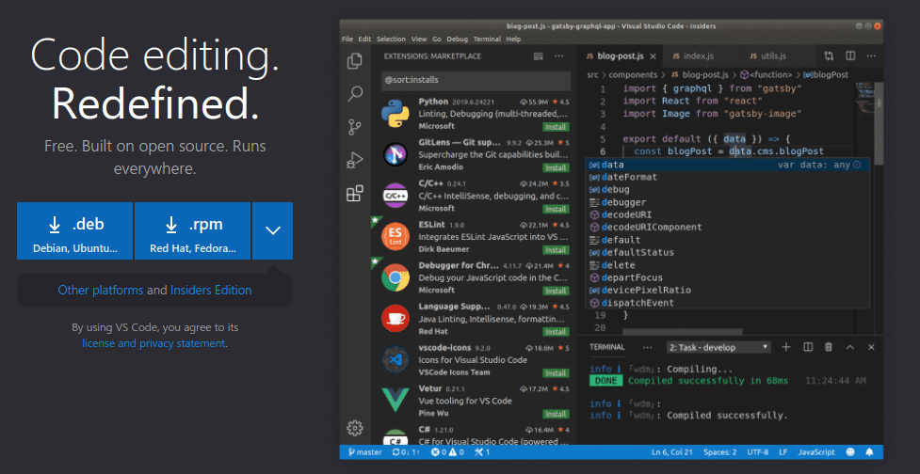Viewport: 920px width, 474px height.
Task: Open the Search icon in activity bar
Action: tap(355, 93)
